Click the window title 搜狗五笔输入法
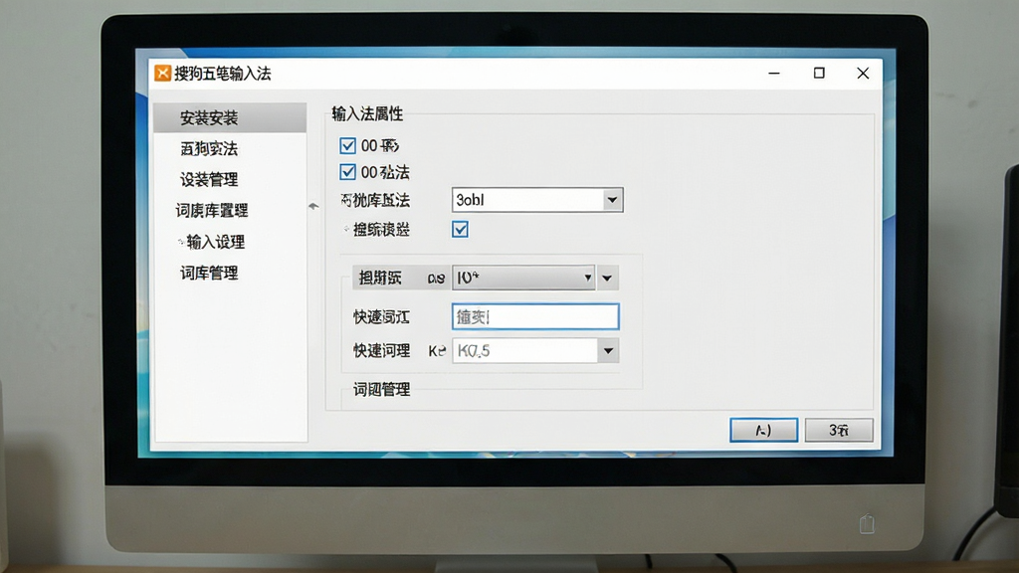Image resolution: width=1019 pixels, height=573 pixels. coord(222,74)
